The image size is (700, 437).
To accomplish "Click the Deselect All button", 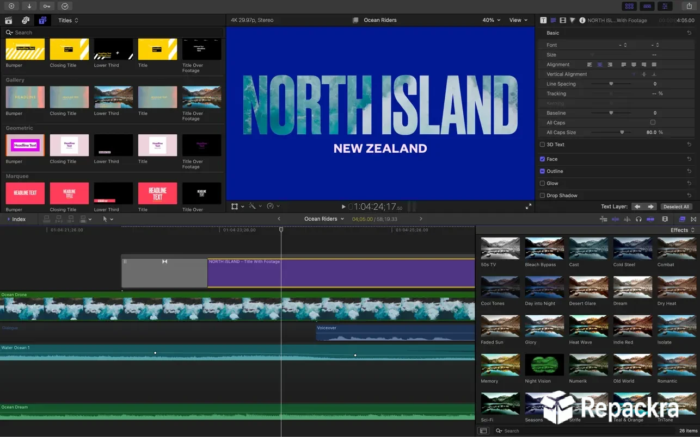I will coord(676,207).
